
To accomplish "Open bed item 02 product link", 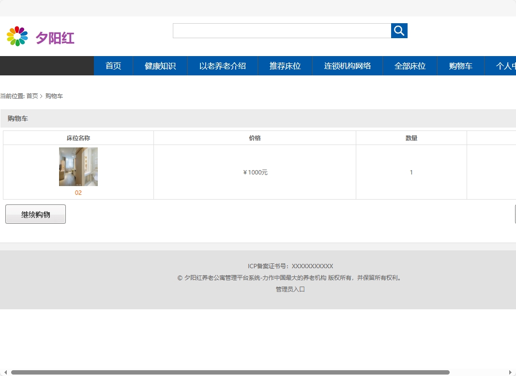I will click(78, 191).
